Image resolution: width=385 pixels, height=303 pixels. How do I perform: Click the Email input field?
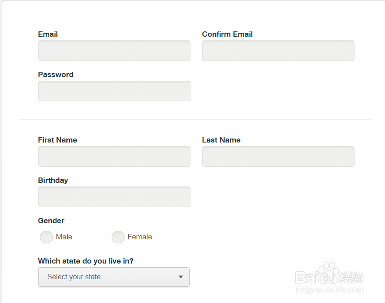114,51
